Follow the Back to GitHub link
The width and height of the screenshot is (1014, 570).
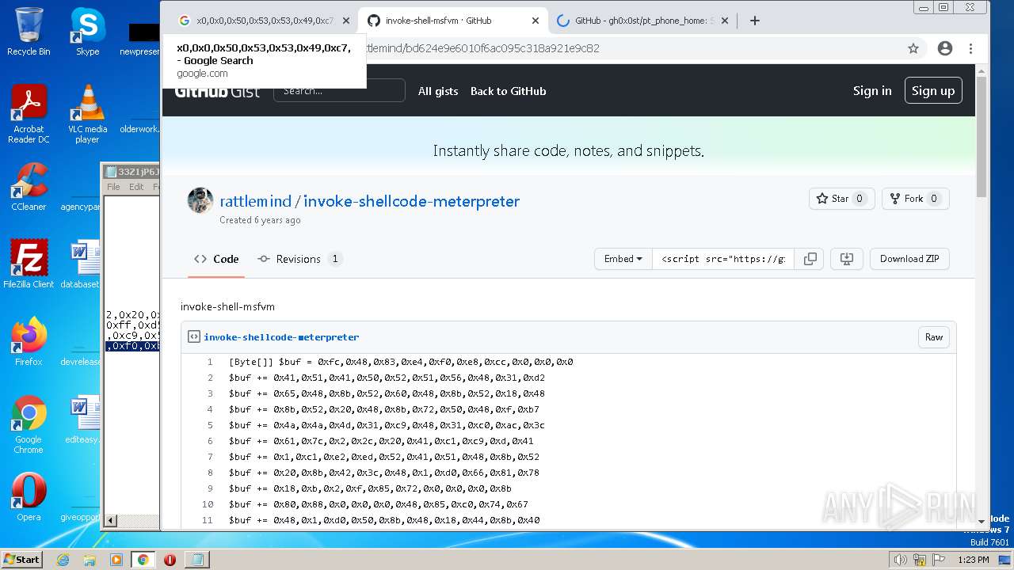pyautogui.click(x=508, y=91)
